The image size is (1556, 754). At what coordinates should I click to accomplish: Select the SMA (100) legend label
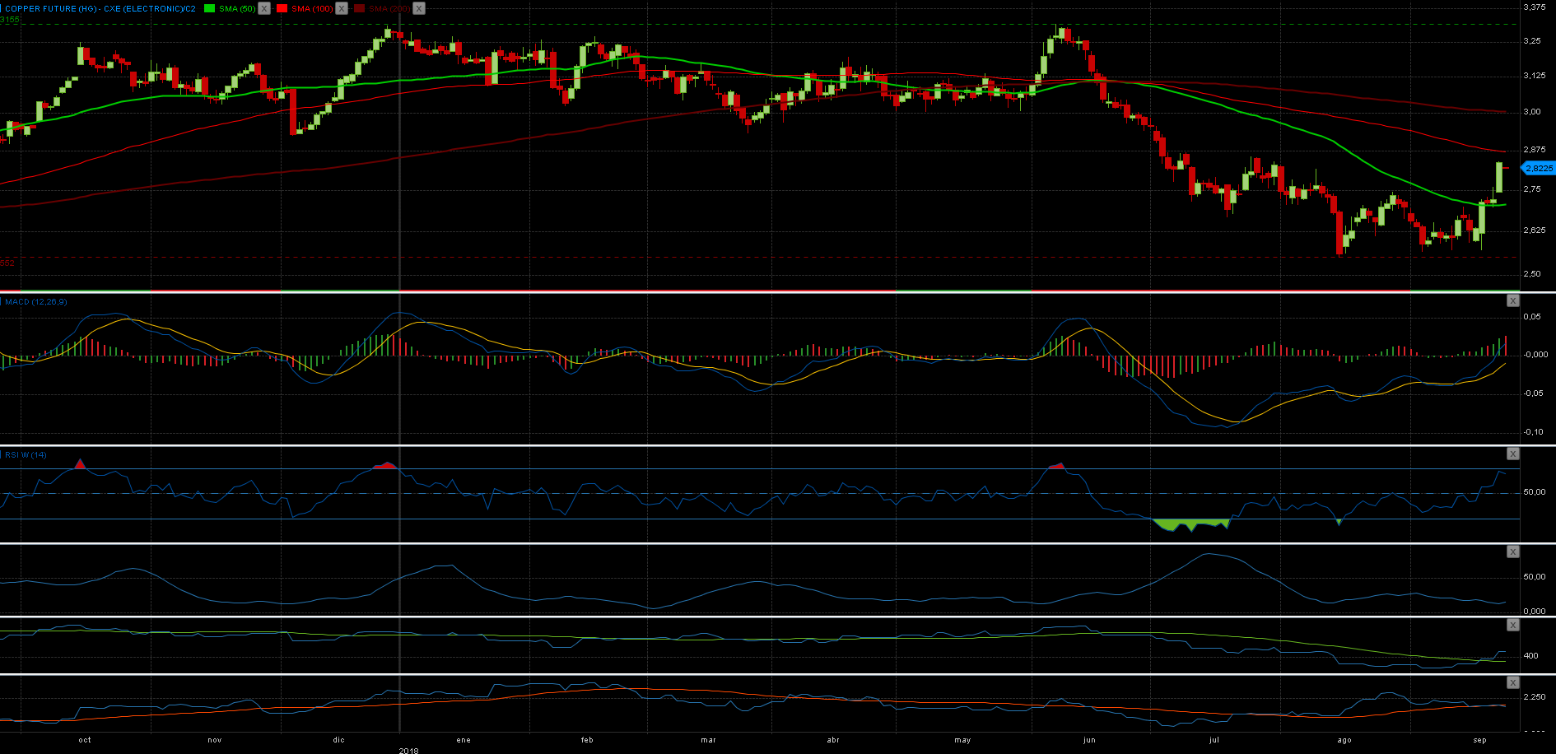[x=312, y=8]
